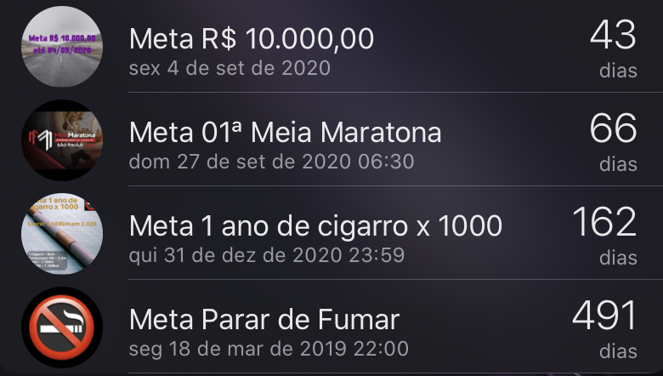663x376 pixels.
Task: Click the date seg 18 de mar de 2019 22:00
Action: pos(269,350)
